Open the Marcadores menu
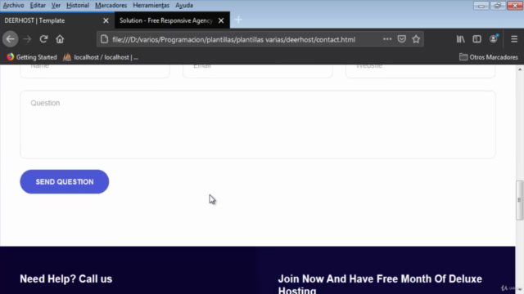The width and height of the screenshot is (524, 294). 111,6
